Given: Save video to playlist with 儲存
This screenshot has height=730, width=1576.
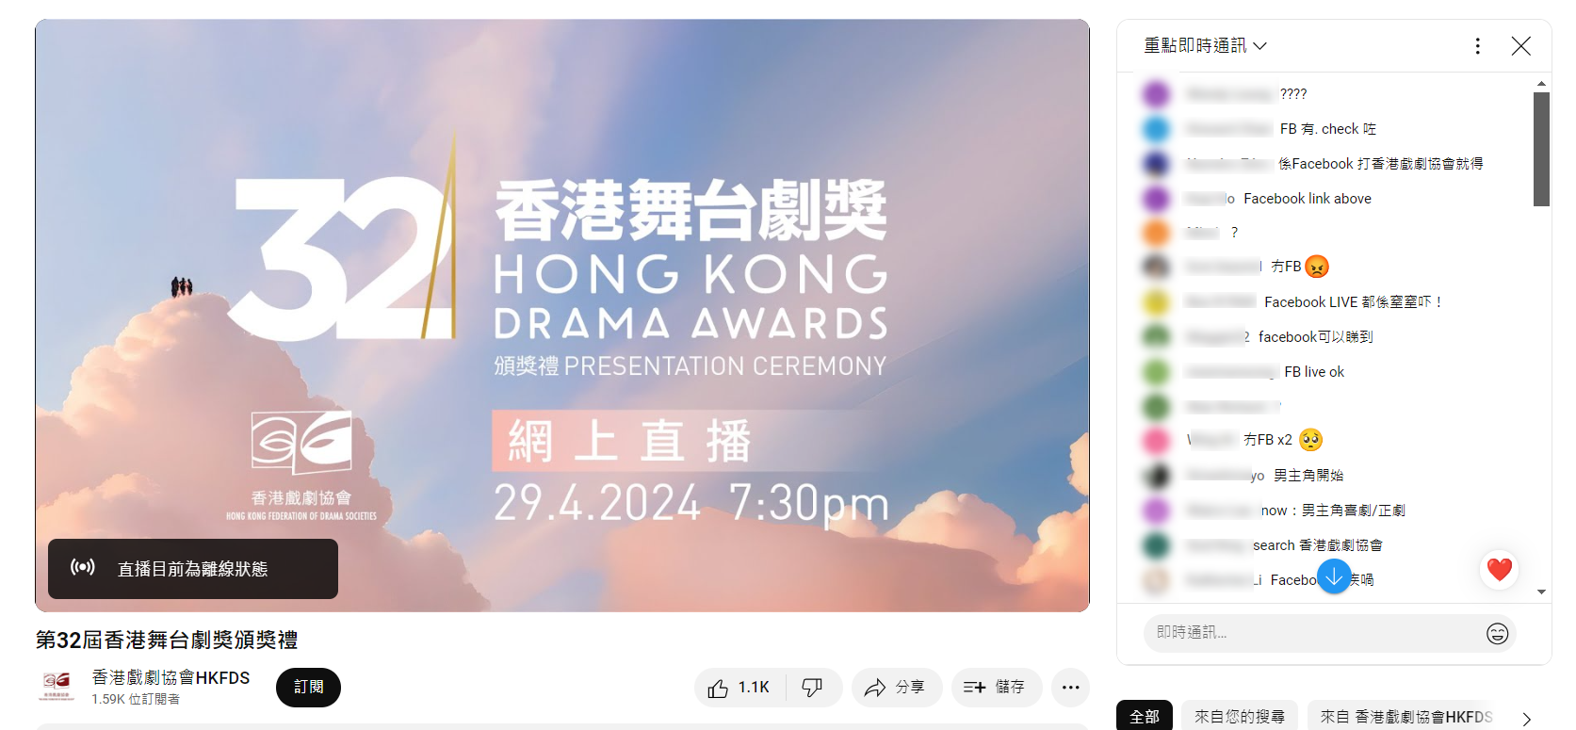Looking at the screenshot, I should (x=996, y=688).
